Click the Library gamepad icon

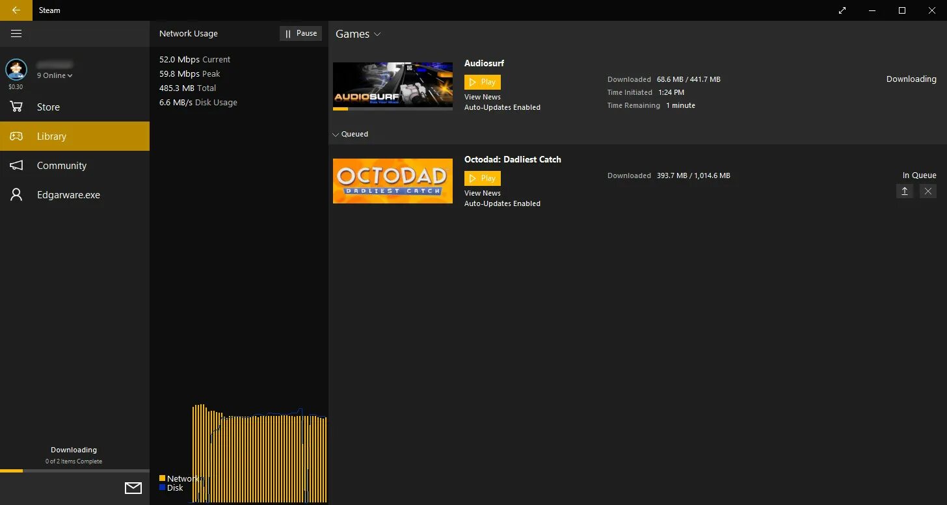[16, 136]
